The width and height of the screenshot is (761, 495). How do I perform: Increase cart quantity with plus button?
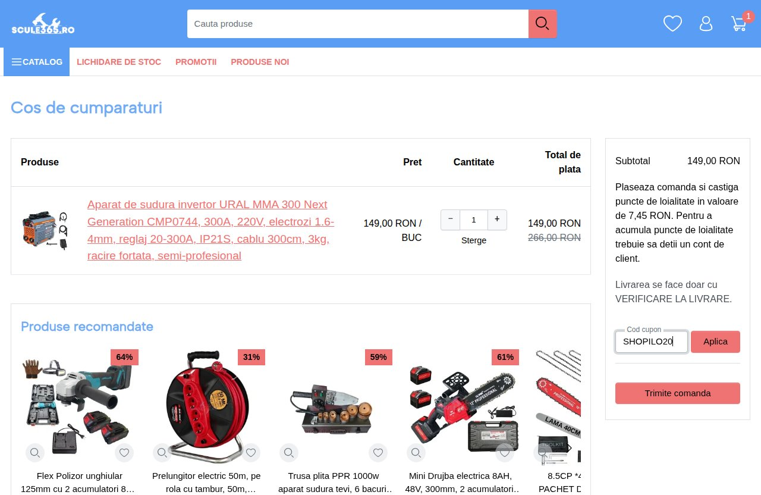[497, 220]
